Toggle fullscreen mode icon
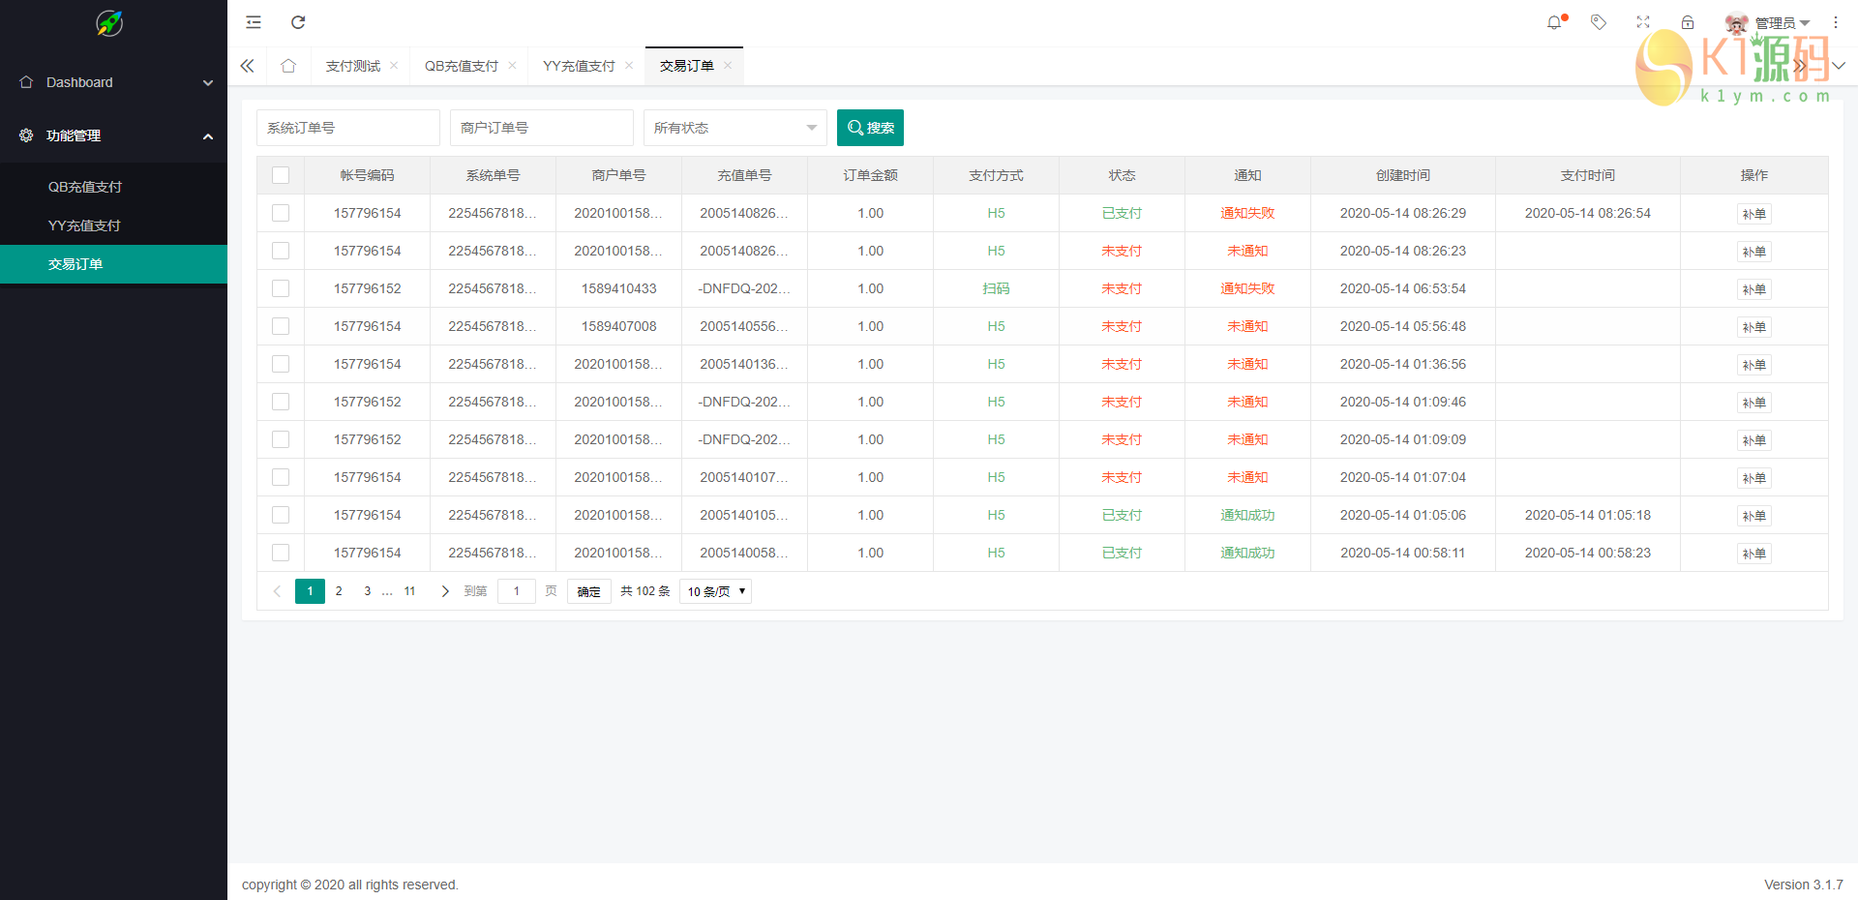Viewport: 1858px width, 900px height. coord(1643,22)
